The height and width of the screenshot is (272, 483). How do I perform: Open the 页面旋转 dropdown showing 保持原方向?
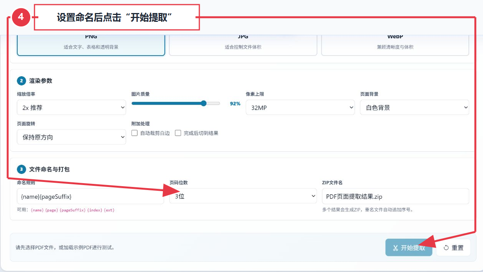(x=72, y=137)
